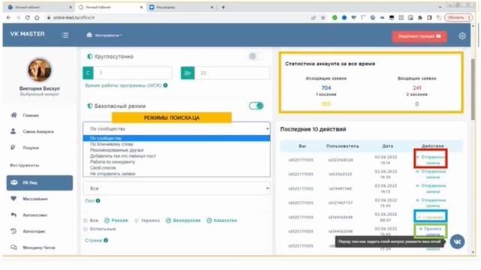Click the red Видеоинструкция button
Image resolution: width=481 pixels, height=270 pixels.
tap(419, 37)
